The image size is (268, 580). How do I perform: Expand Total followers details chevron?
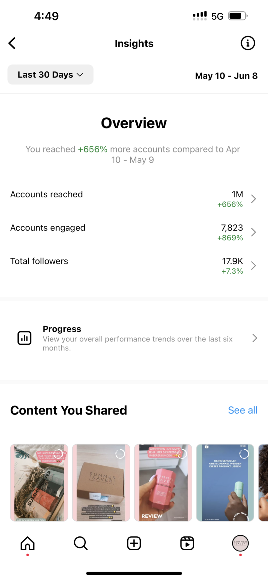pos(254,266)
